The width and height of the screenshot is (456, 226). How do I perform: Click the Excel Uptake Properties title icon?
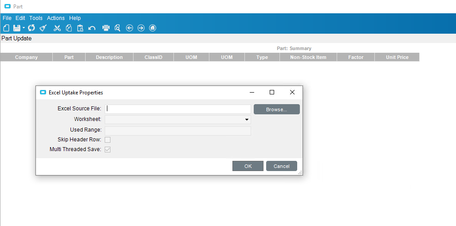pyautogui.click(x=43, y=93)
